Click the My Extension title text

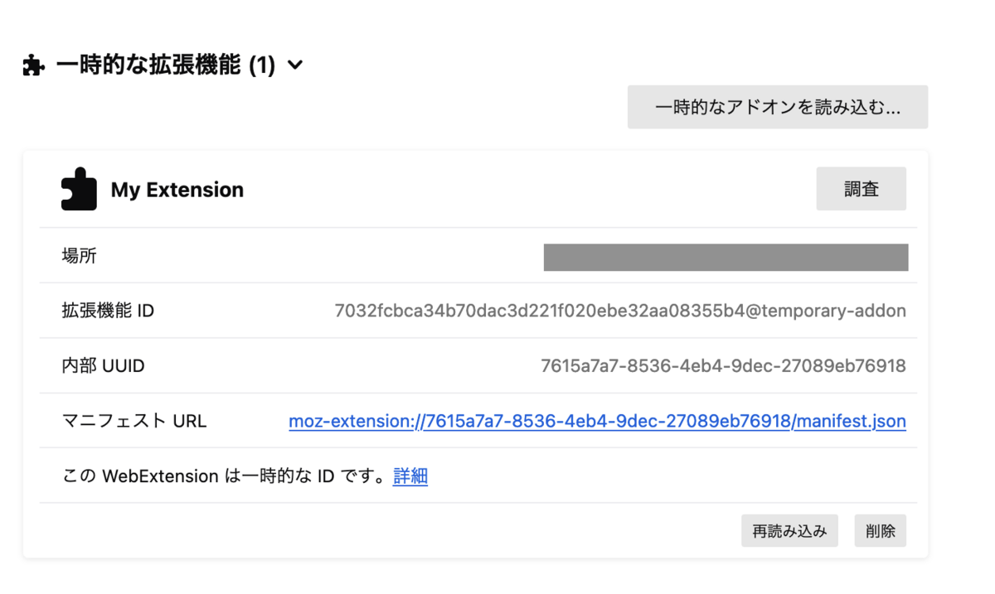(x=177, y=190)
